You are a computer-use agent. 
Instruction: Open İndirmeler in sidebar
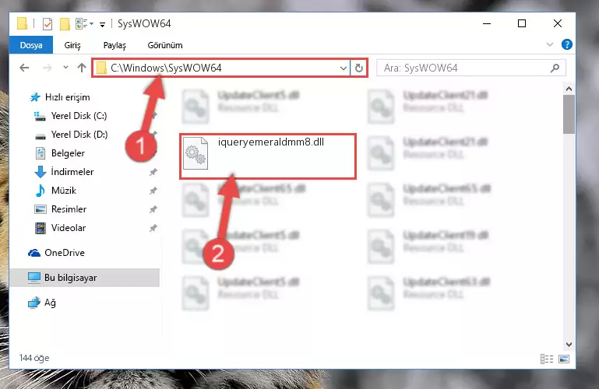click(72, 172)
